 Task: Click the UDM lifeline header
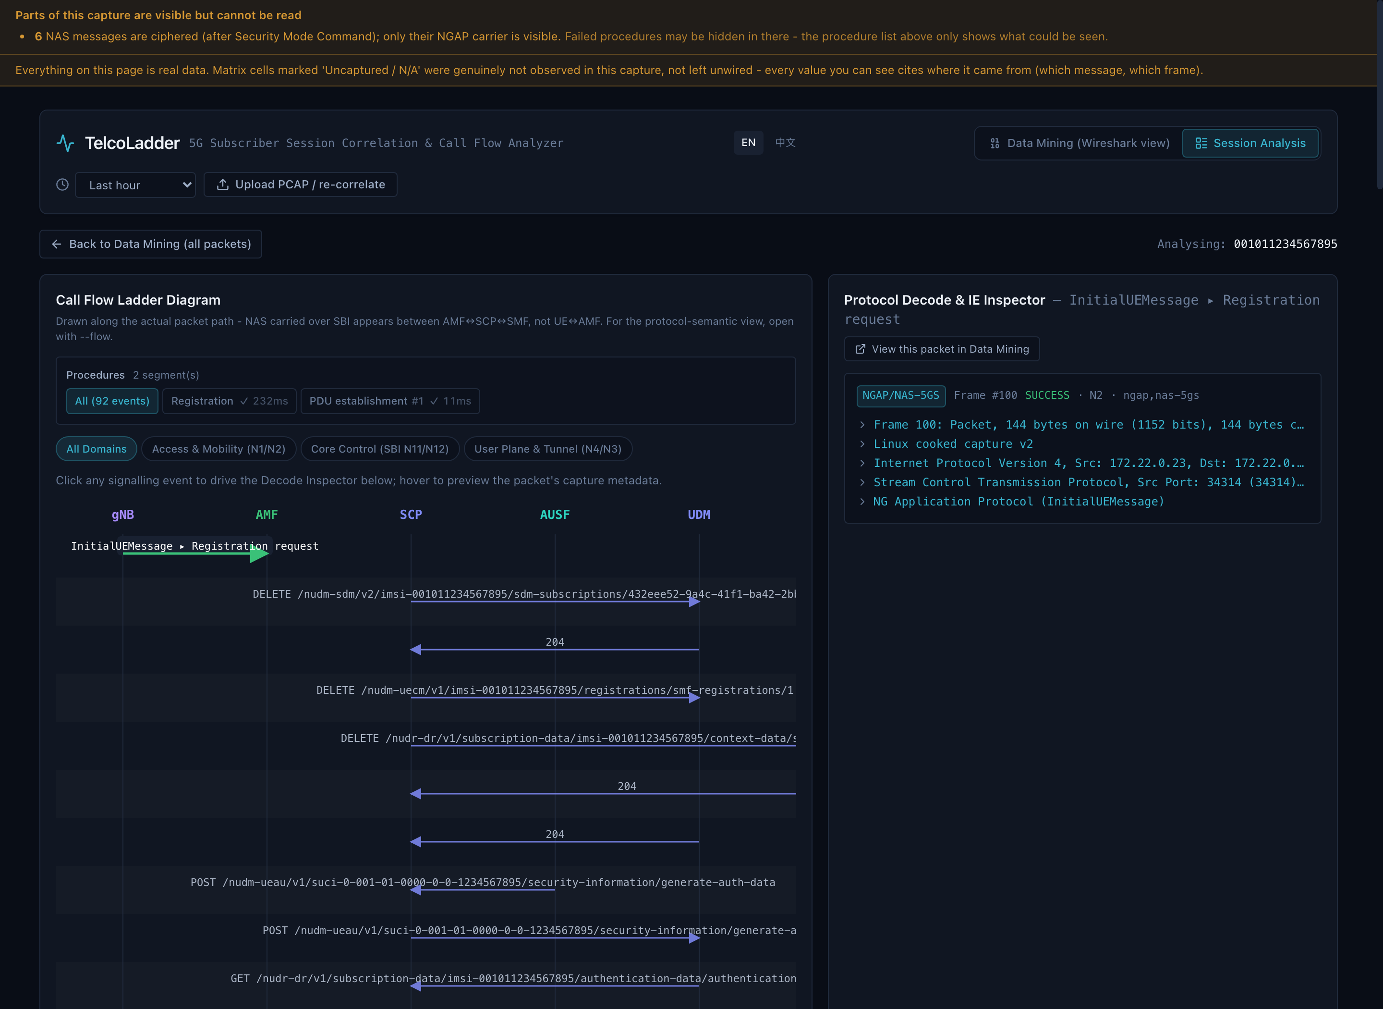point(699,514)
